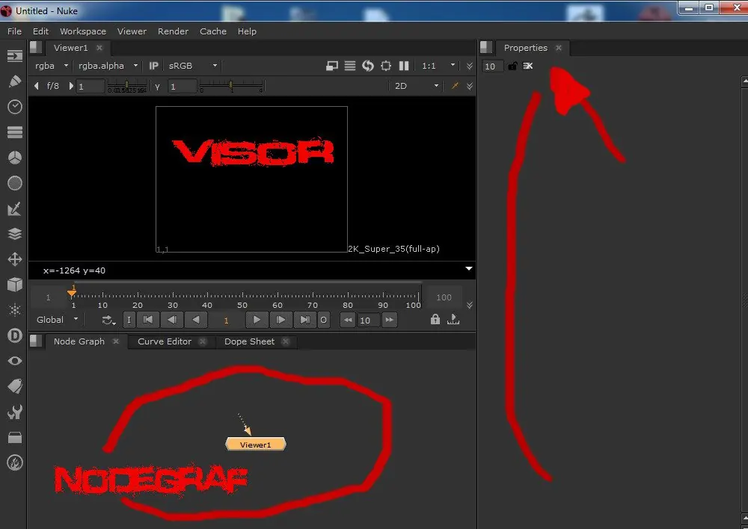Image resolution: width=748 pixels, height=529 pixels.
Task: Open the Particles nodes menu
Action: click(15, 310)
